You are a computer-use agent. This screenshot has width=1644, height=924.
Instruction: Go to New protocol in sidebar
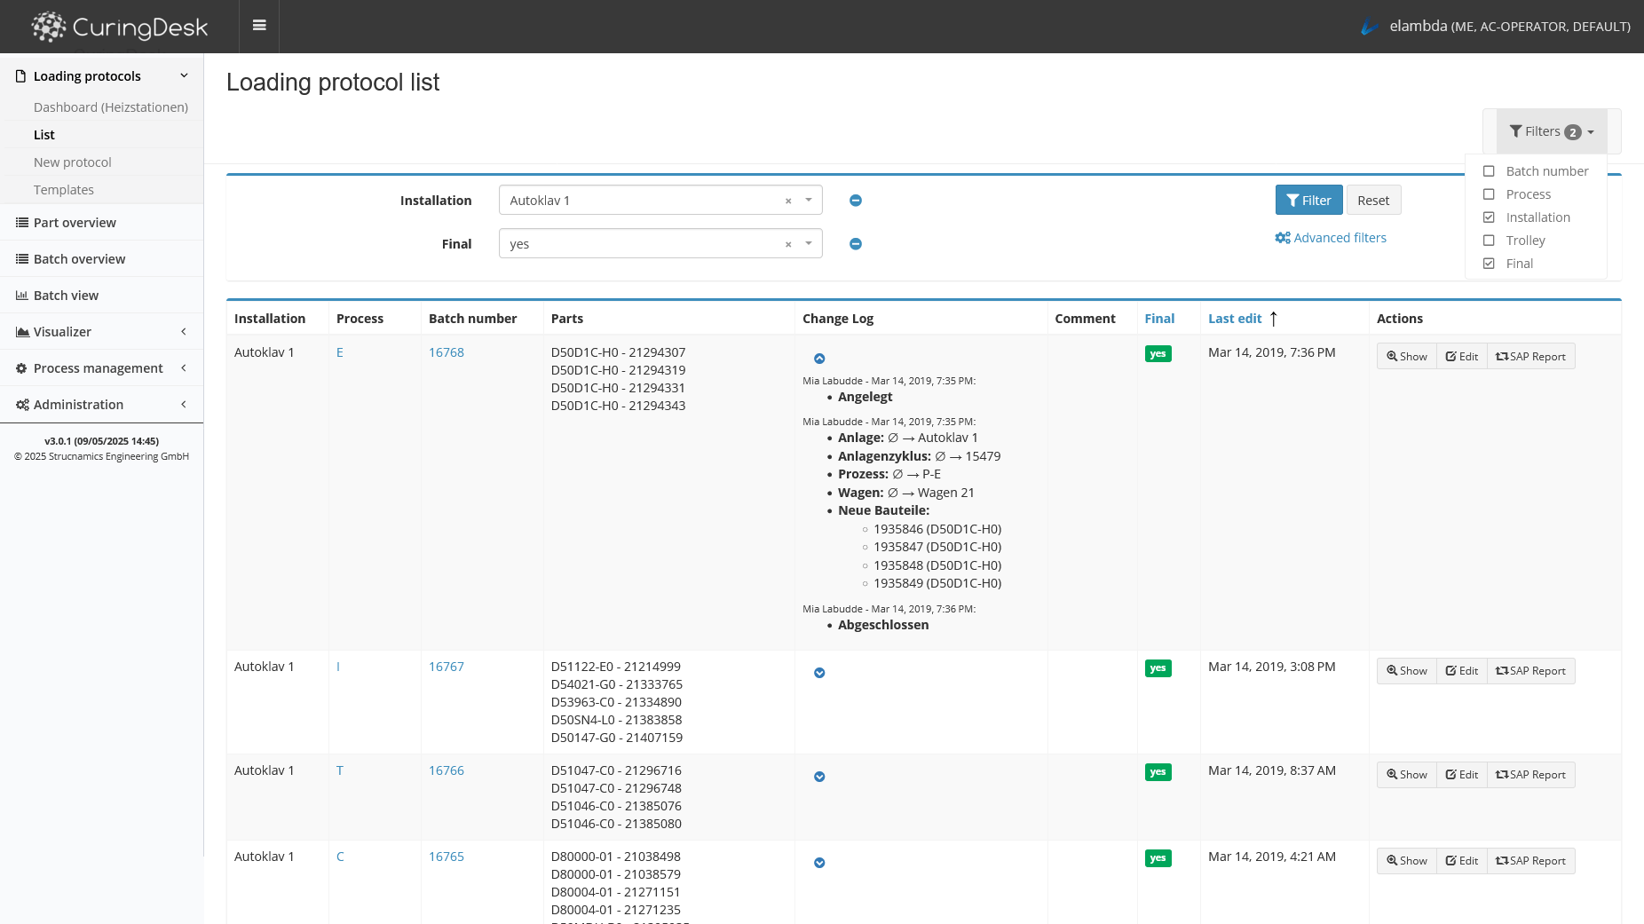coord(73,162)
